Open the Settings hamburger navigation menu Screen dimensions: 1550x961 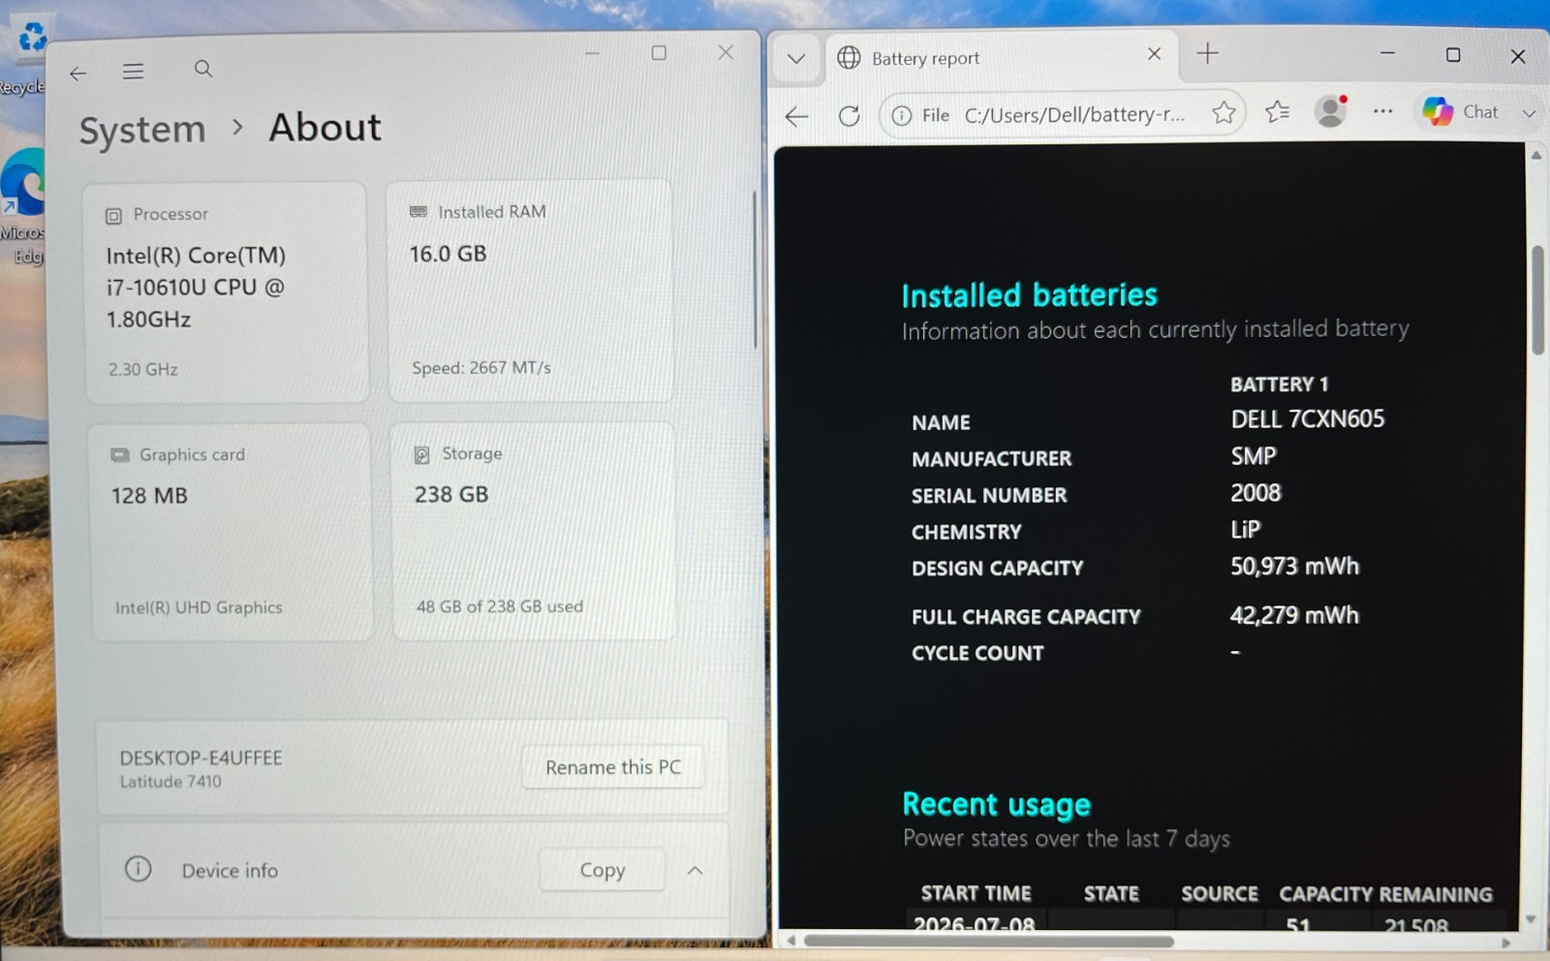coord(133,72)
